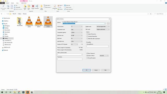Enable Delete files after compression checkbox
The height and width of the screenshot is (94, 167).
click(87, 39)
